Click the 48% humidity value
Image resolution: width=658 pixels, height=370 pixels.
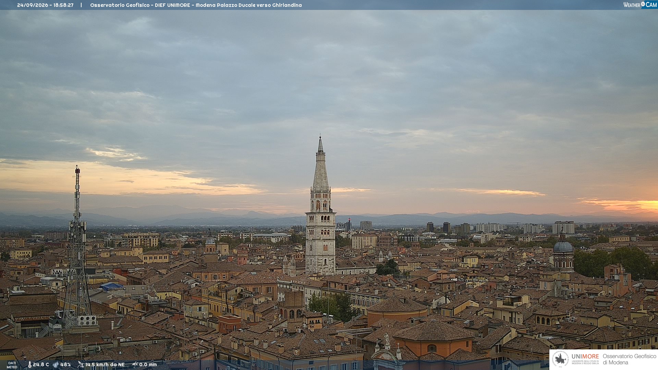65,365
